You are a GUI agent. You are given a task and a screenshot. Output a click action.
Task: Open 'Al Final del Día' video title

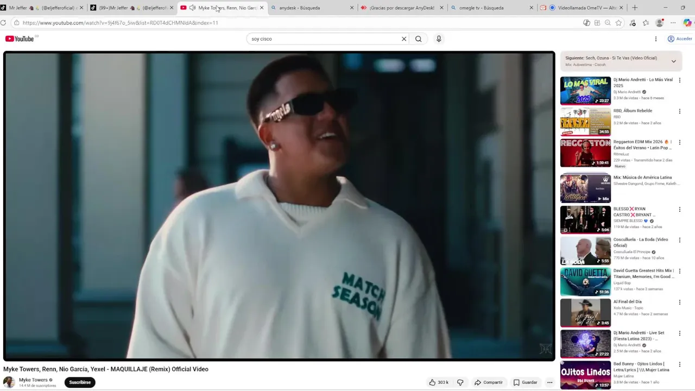(x=628, y=301)
